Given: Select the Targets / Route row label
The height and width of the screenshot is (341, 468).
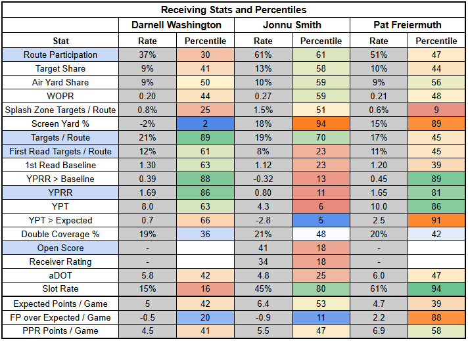Looking at the screenshot, I should point(60,137).
